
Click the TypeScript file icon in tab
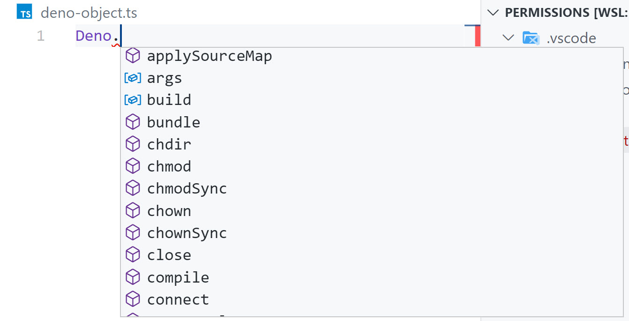(x=24, y=13)
